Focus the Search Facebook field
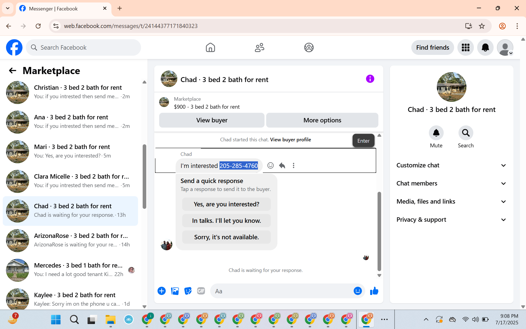This screenshot has width=526, height=329. (83, 47)
